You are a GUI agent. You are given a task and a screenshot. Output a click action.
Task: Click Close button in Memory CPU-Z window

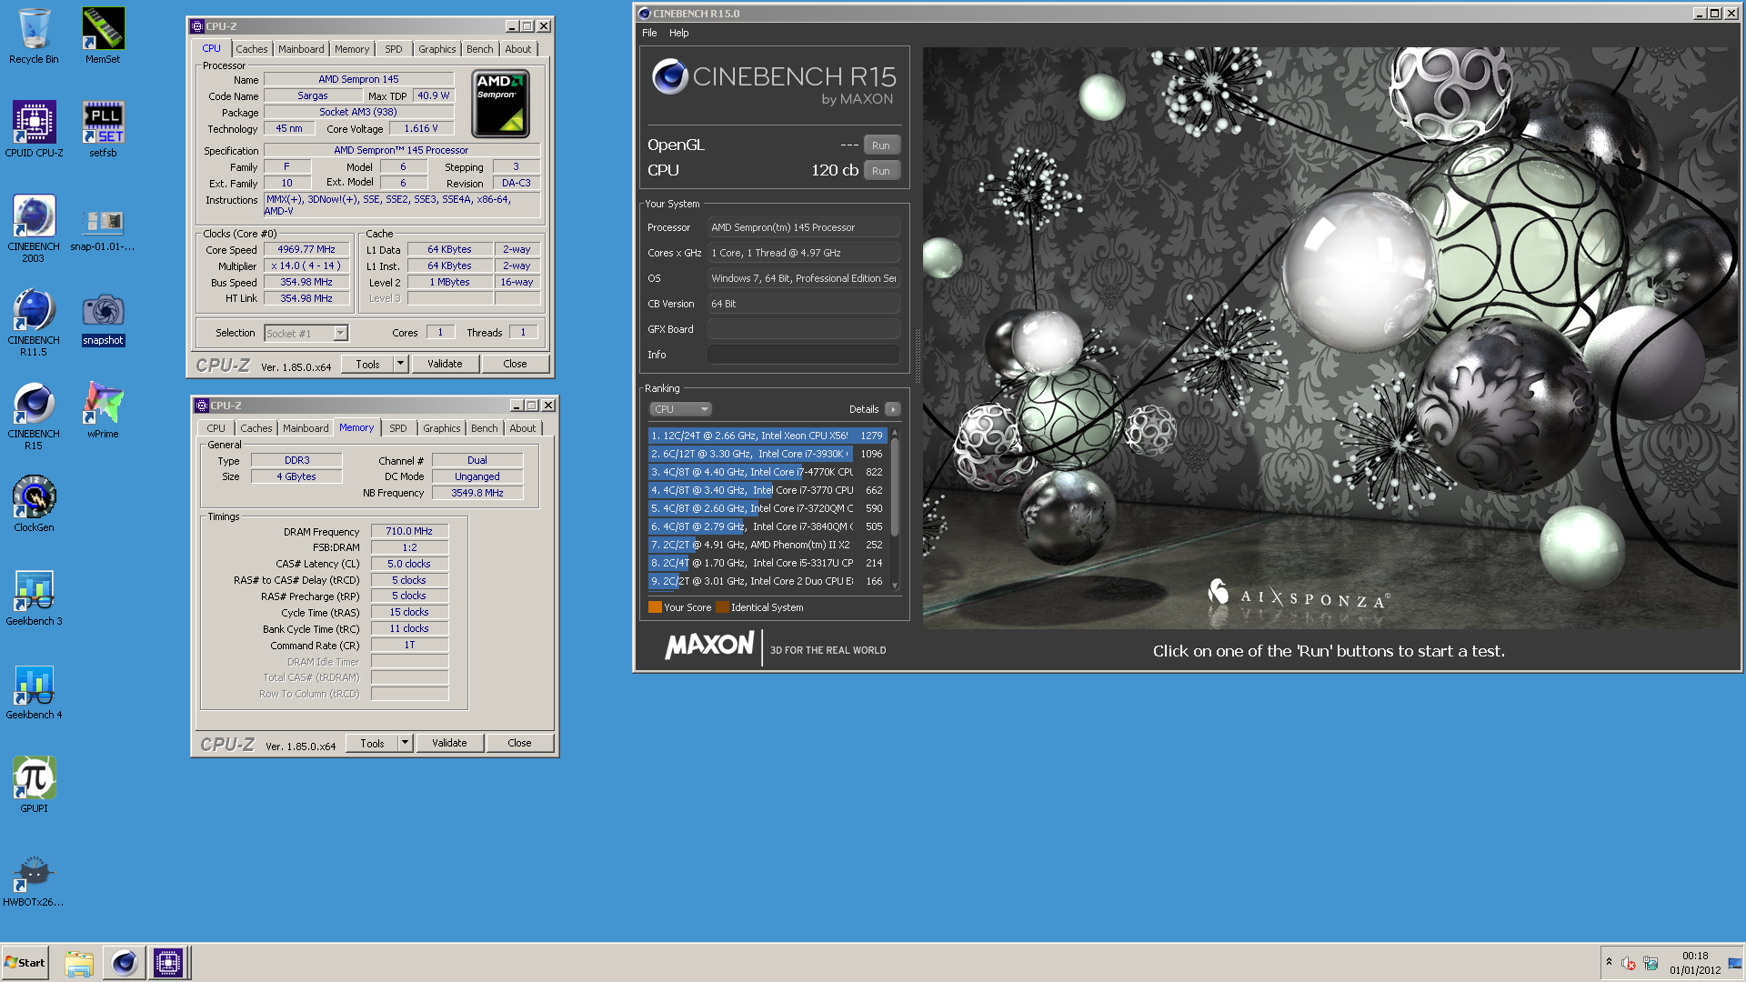click(519, 743)
